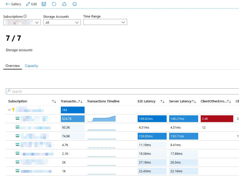Switch to the Capacity tab
Viewport: 239px width, 178px height.
pos(32,66)
